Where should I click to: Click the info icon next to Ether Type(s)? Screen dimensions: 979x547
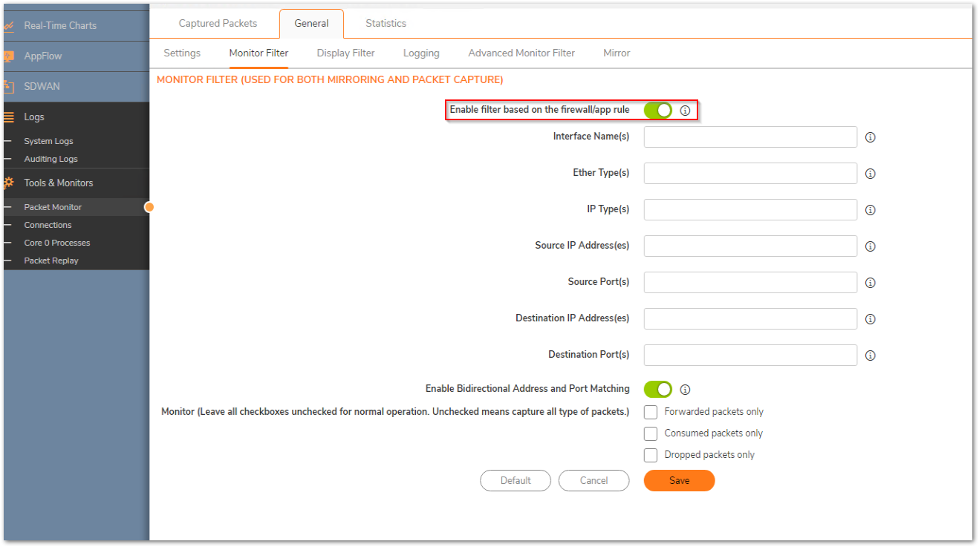click(870, 174)
